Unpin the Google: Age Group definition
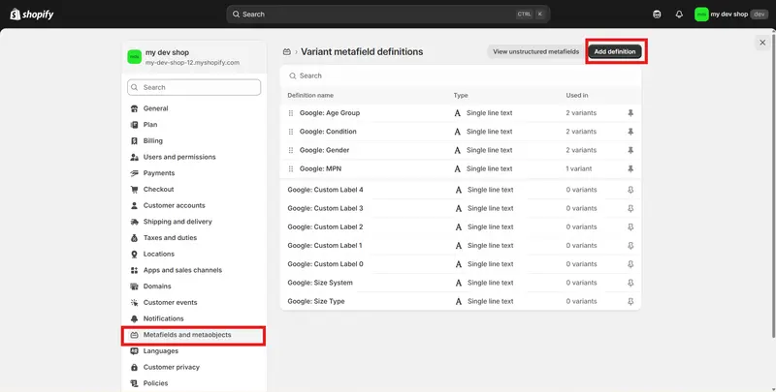This screenshot has width=776, height=392. [x=630, y=113]
